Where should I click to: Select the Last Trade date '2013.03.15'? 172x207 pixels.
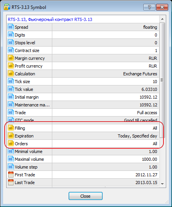146,183
